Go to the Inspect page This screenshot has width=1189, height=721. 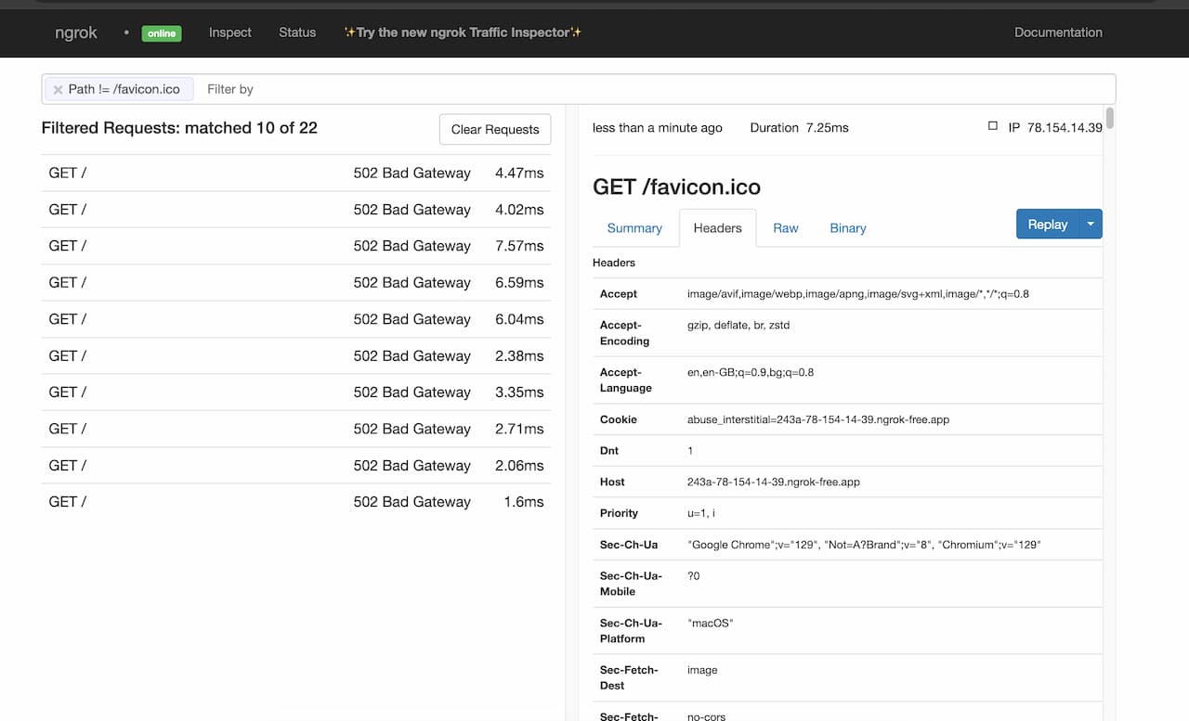tap(230, 32)
